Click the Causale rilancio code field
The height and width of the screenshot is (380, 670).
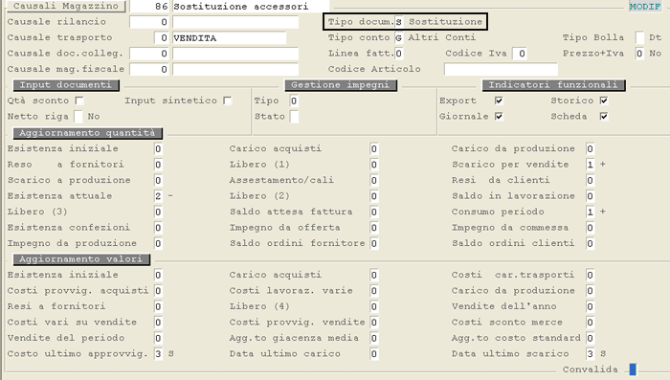(149, 22)
